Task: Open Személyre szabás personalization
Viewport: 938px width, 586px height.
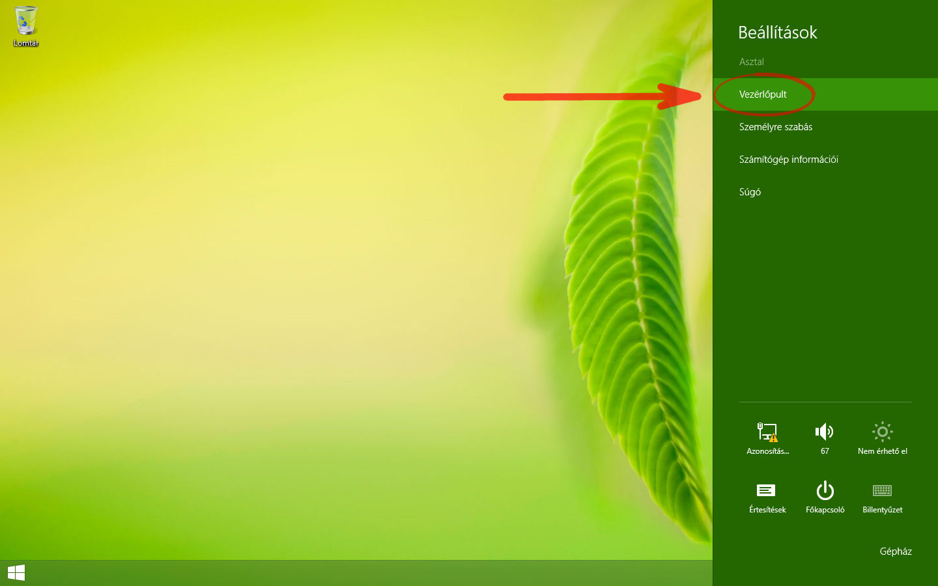Action: click(776, 127)
